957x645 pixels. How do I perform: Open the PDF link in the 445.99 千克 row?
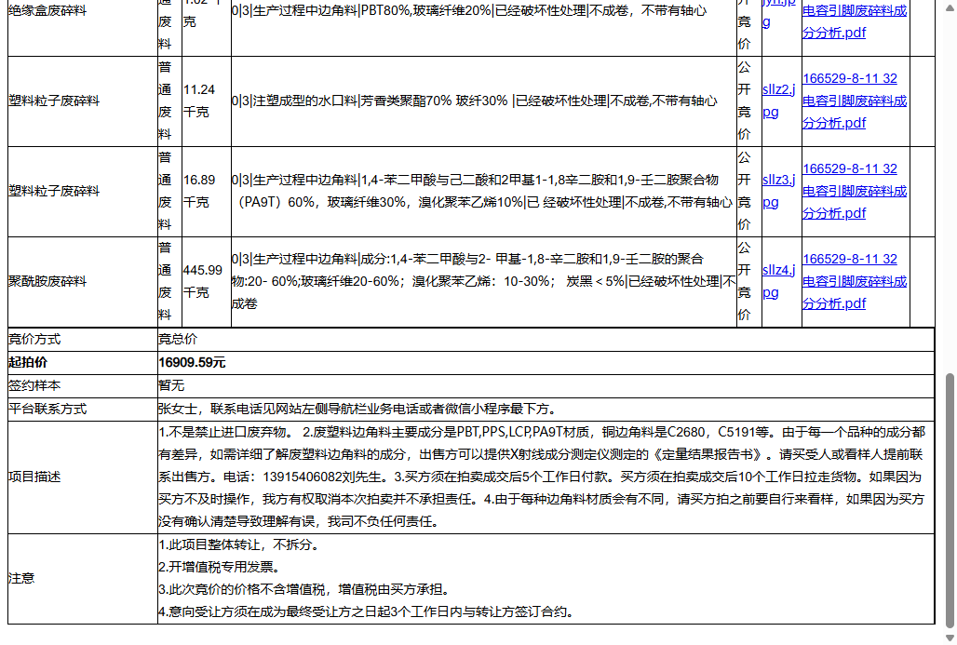click(855, 281)
